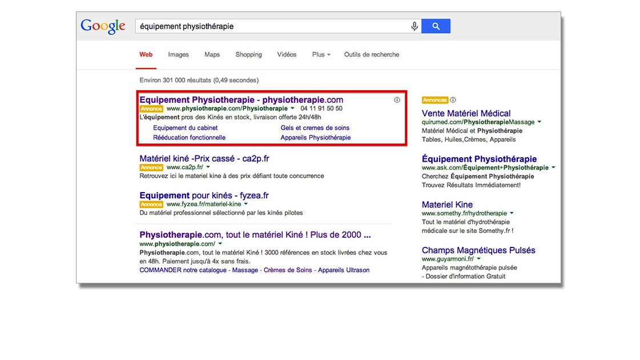This screenshot has width=640, height=360.
Task: Open Matériel kiné -Prix cassé - ca2p.fr
Action: 204,158
